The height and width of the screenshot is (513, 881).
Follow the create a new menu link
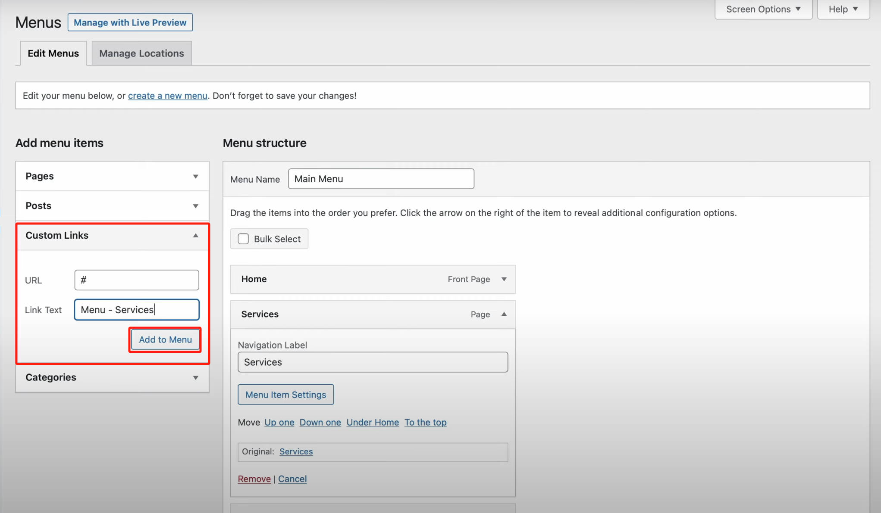coord(167,96)
